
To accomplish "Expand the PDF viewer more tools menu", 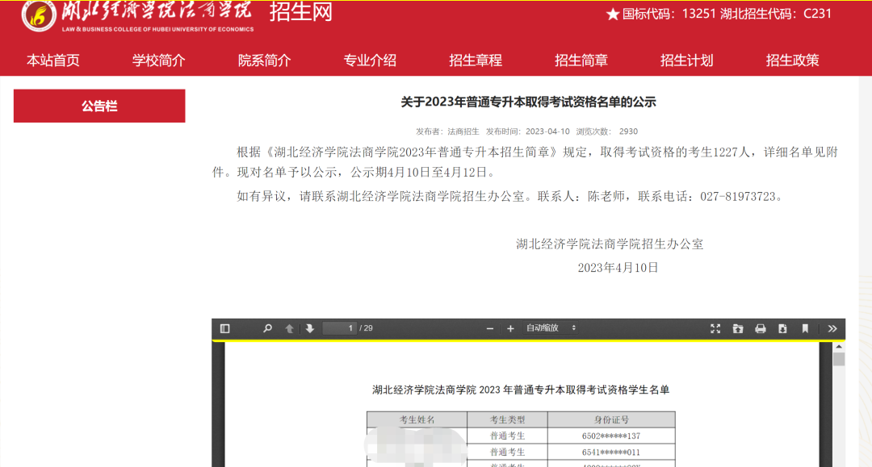I will coord(832,328).
